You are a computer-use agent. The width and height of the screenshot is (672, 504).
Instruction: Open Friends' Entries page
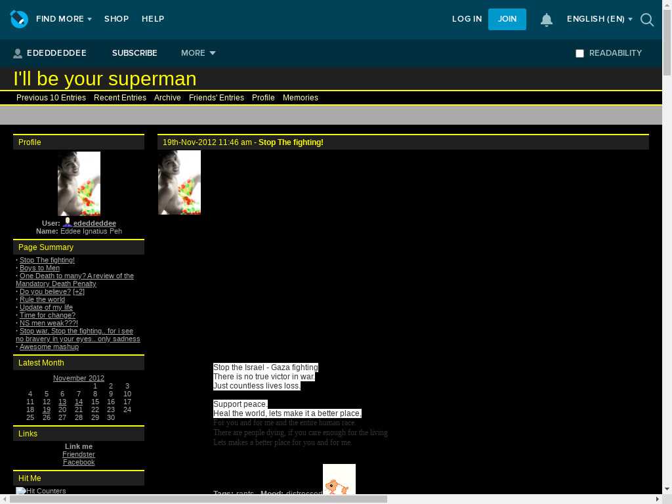point(216,98)
